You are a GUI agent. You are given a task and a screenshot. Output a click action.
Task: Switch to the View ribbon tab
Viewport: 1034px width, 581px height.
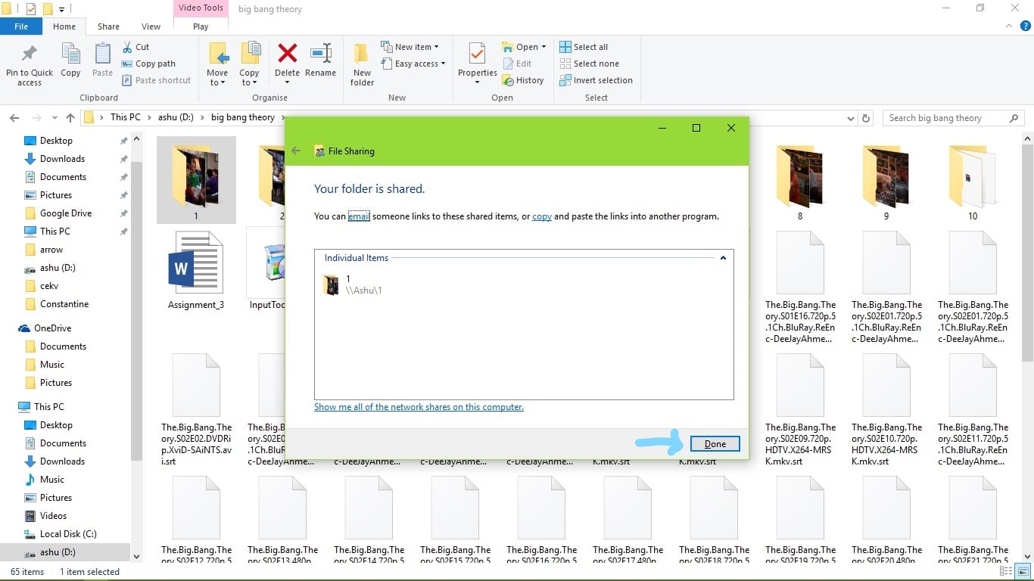tap(151, 26)
